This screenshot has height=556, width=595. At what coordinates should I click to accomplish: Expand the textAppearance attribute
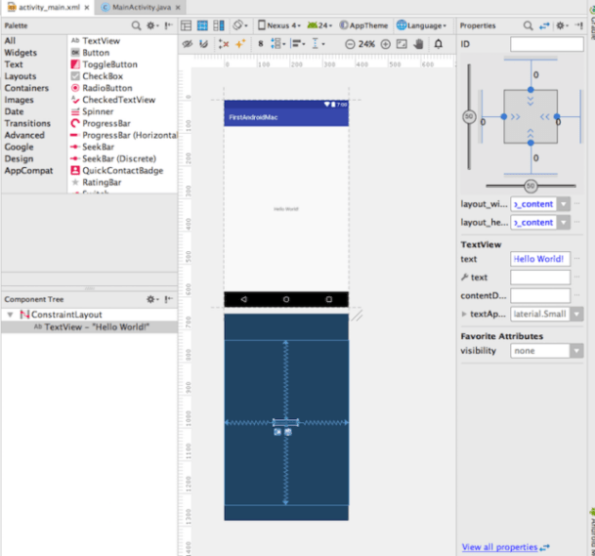464,315
